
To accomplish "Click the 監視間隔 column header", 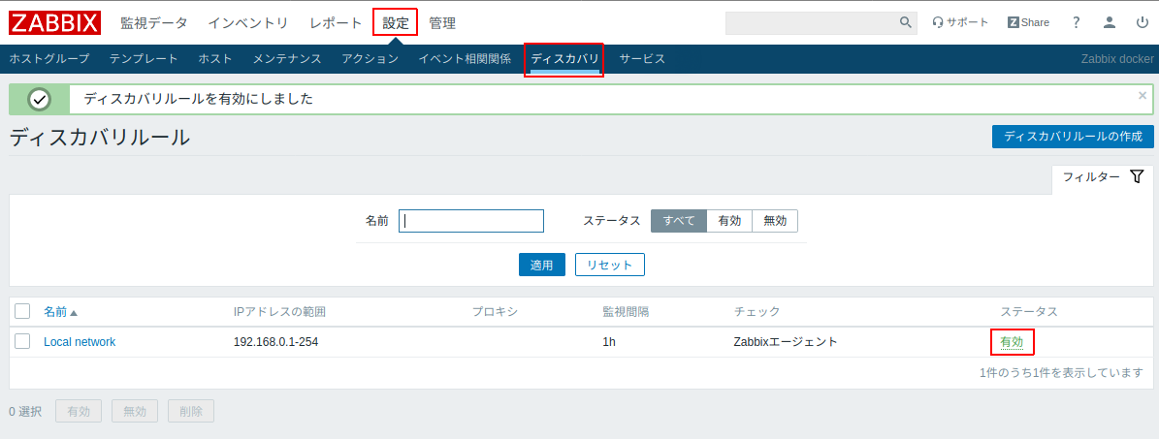I will click(x=627, y=312).
